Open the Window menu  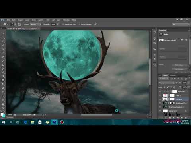66,20
